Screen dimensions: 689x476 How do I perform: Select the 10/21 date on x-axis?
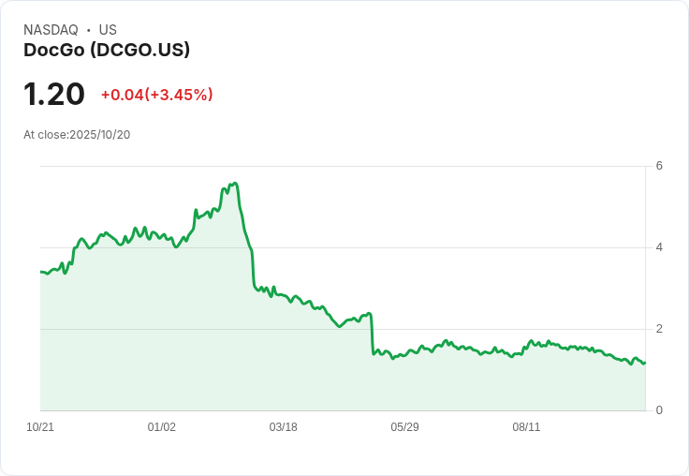point(40,427)
